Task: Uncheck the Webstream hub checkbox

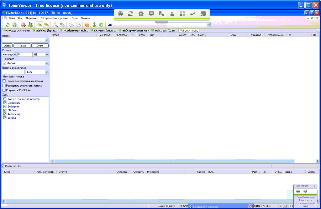Action: click(5, 103)
